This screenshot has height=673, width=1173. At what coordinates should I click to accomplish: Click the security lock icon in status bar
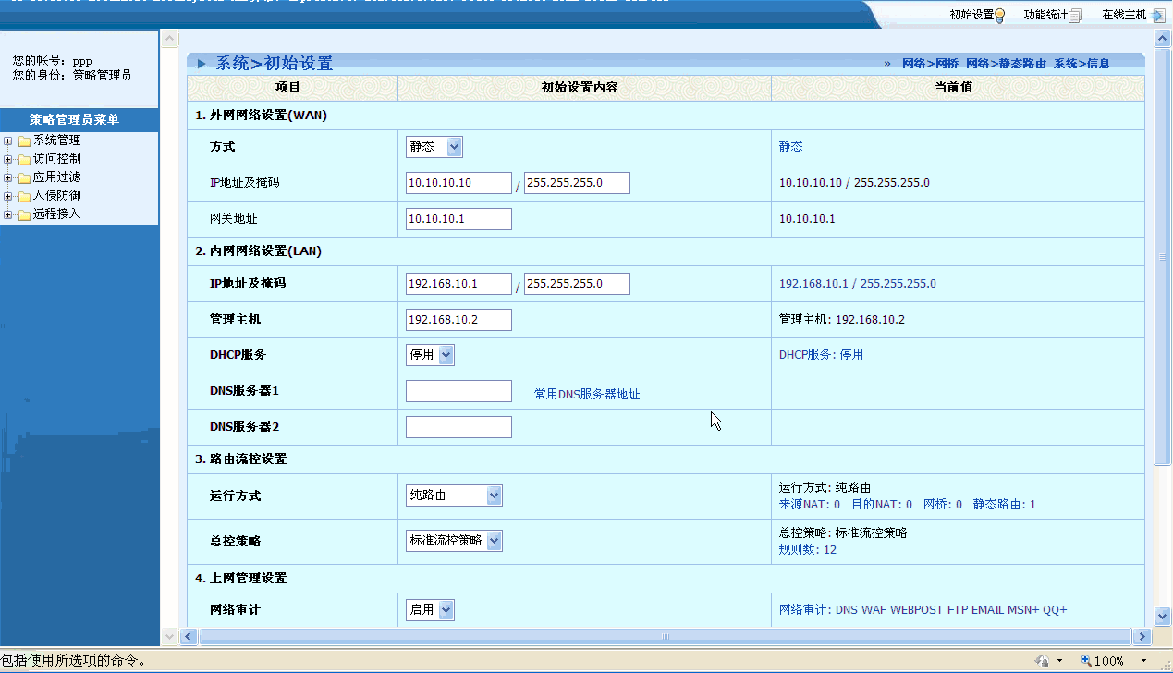(x=1042, y=661)
